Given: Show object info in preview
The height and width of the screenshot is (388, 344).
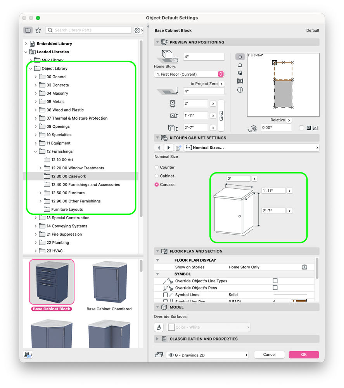Looking at the screenshot, I should click(240, 90).
